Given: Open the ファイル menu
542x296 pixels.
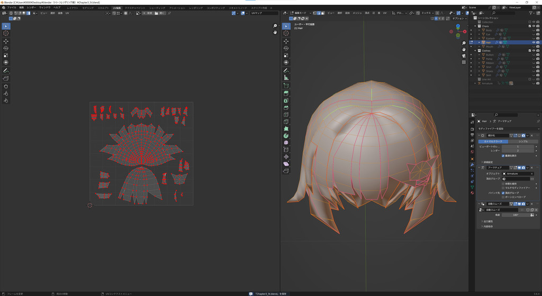Looking at the screenshot, I should (12, 8).
